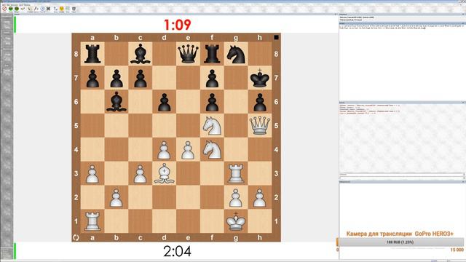Click the empty g7 square
The height and width of the screenshot is (262, 466).
[236, 78]
